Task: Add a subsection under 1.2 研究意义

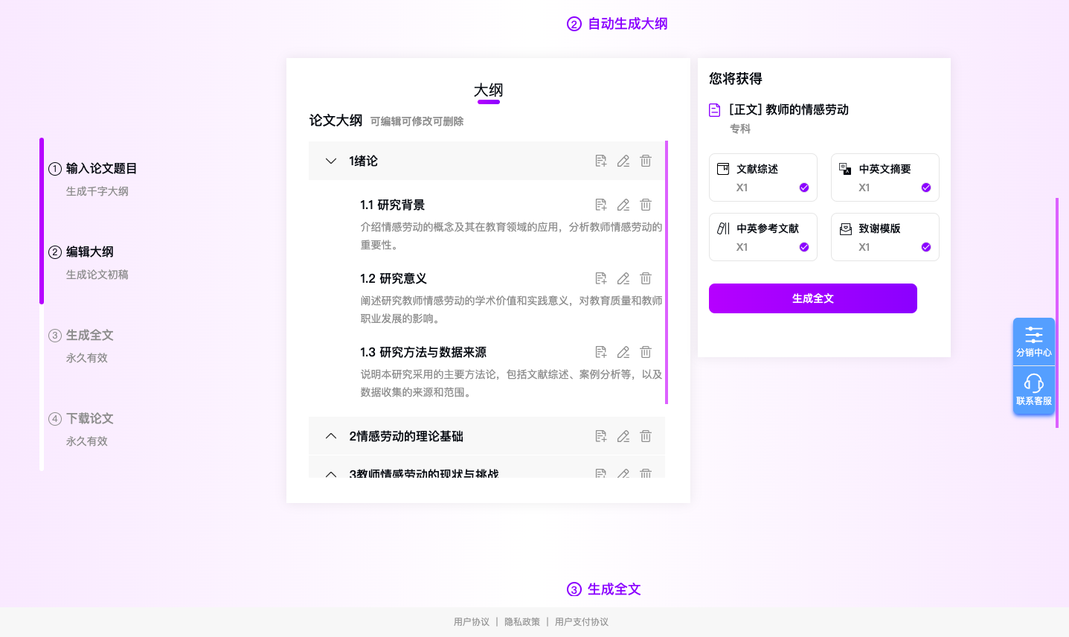Action: click(x=601, y=278)
